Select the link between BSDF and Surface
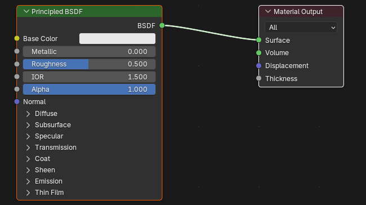 click(210, 33)
